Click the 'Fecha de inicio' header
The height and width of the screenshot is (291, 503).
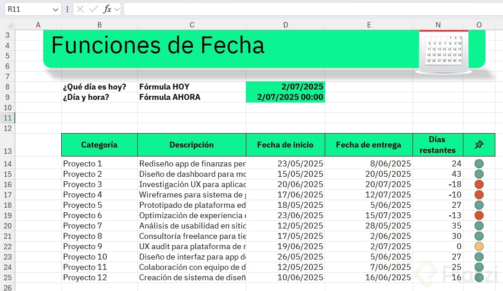(x=285, y=145)
